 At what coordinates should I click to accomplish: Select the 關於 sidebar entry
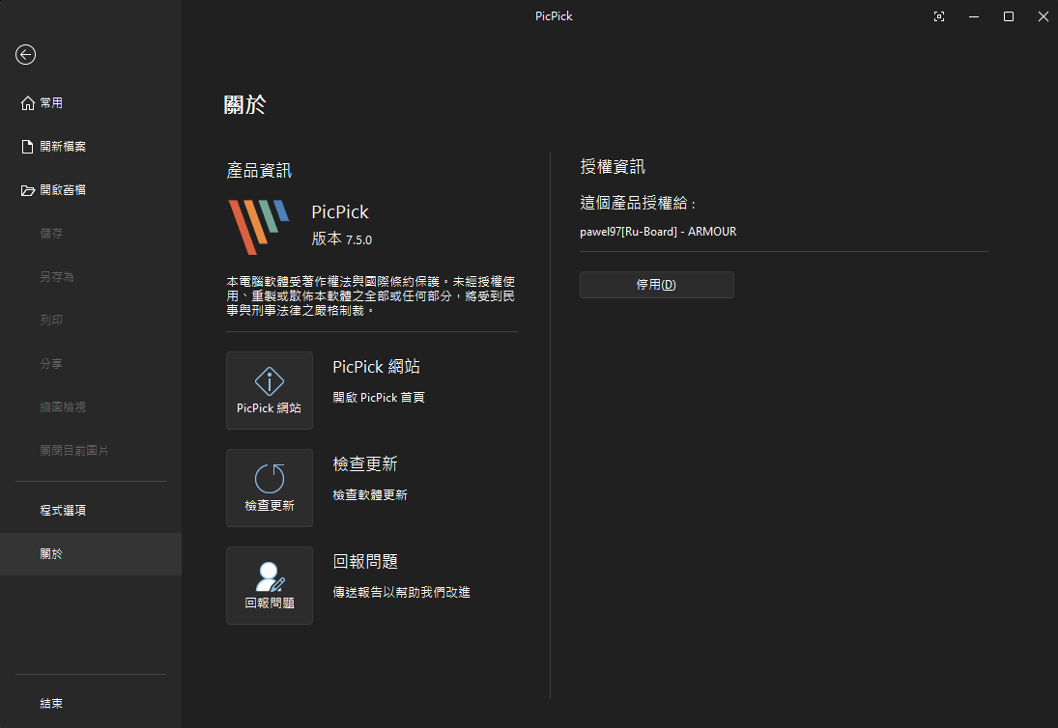(x=91, y=554)
